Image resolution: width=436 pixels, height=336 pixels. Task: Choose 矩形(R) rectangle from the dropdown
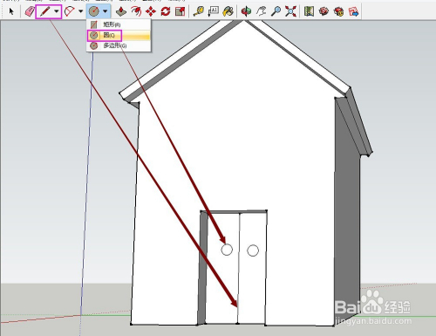point(119,24)
